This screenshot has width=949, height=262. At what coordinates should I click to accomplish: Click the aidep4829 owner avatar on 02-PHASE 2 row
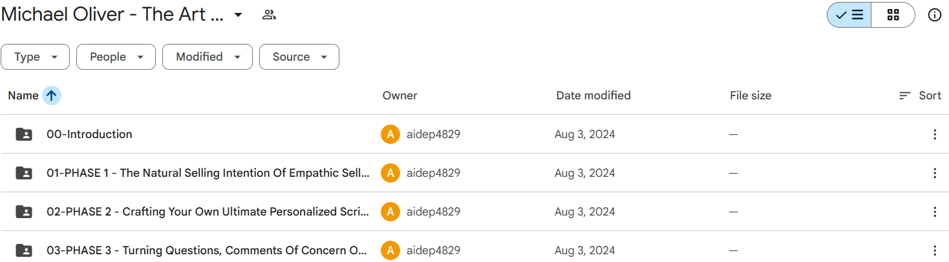point(390,212)
